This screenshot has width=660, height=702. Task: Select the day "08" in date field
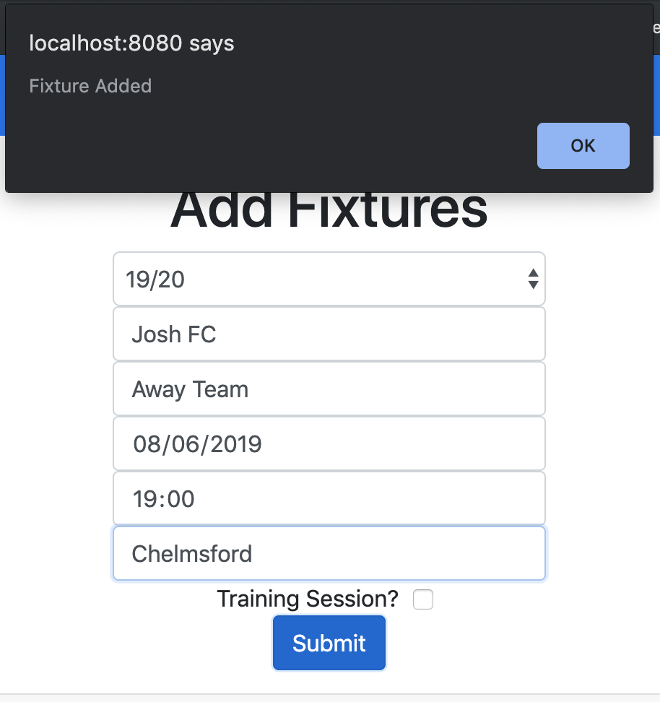147,444
